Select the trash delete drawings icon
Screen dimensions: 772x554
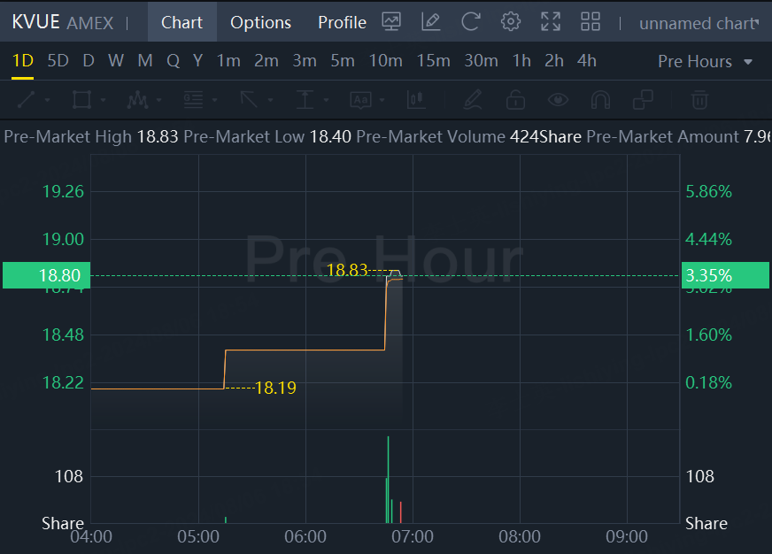(x=699, y=100)
